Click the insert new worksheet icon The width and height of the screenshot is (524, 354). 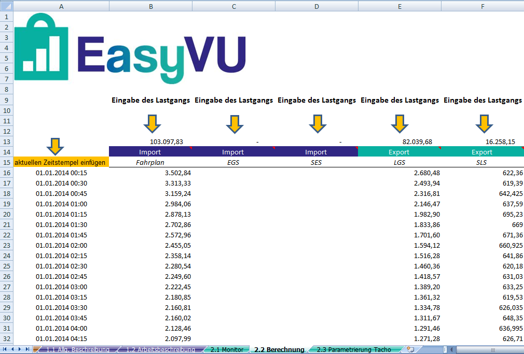(410, 349)
